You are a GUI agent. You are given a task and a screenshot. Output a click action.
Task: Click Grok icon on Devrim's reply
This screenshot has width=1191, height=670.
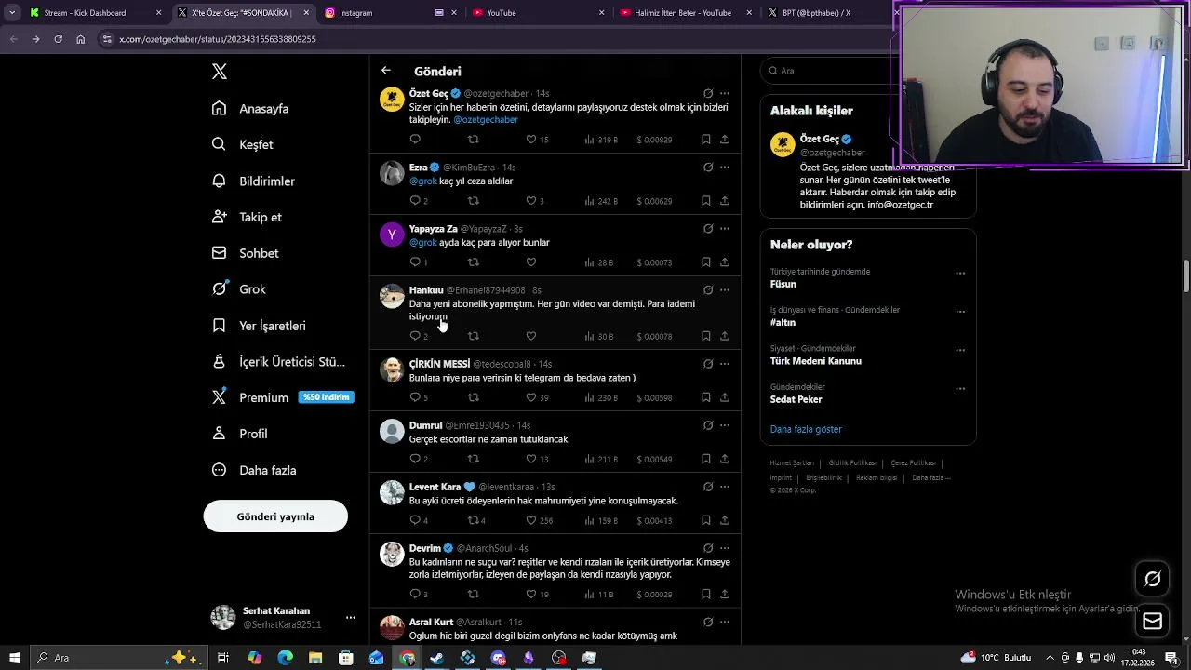(x=708, y=548)
